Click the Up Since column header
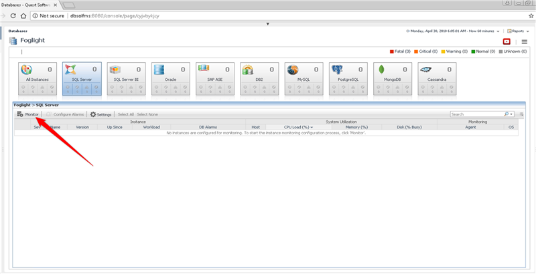This screenshot has height=274, width=536. click(x=115, y=127)
